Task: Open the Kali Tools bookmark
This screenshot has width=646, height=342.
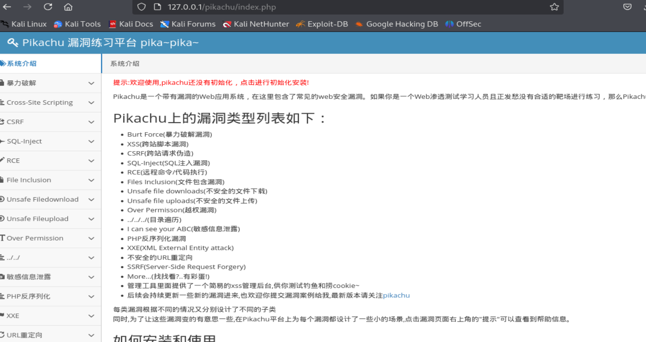Action: coord(77,24)
